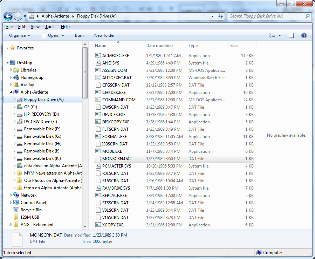
Task: Select Favorites in the navigation pane
Action: 25,48
